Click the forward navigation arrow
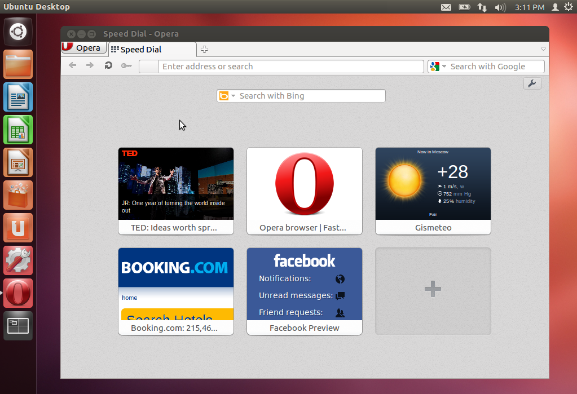The height and width of the screenshot is (394, 577). [x=89, y=65]
